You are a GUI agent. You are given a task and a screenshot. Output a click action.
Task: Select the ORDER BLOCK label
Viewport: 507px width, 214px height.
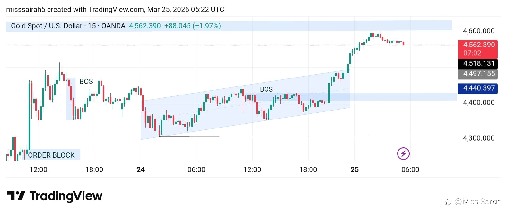[x=51, y=155]
